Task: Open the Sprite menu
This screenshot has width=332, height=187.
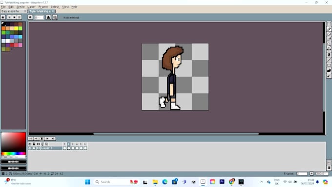Action: 21,7
